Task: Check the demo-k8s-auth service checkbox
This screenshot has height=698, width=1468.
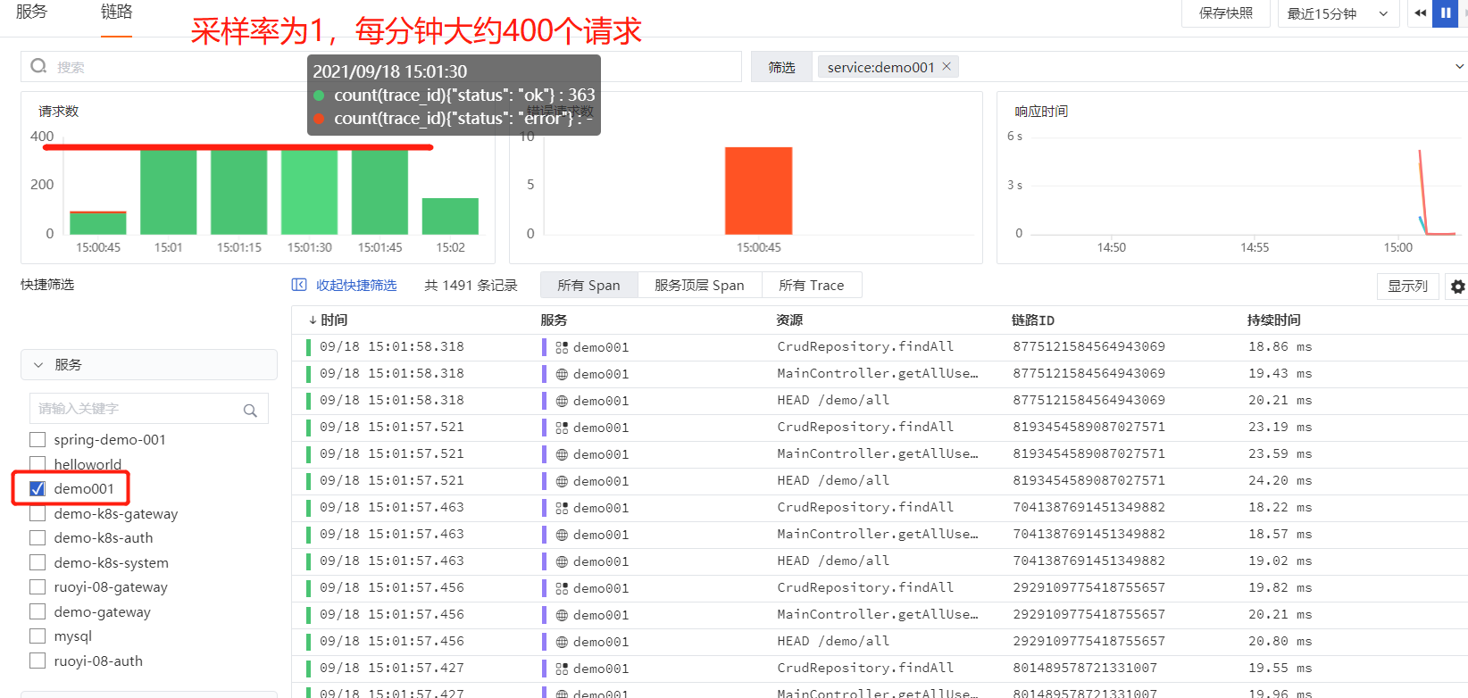Action: (x=38, y=537)
